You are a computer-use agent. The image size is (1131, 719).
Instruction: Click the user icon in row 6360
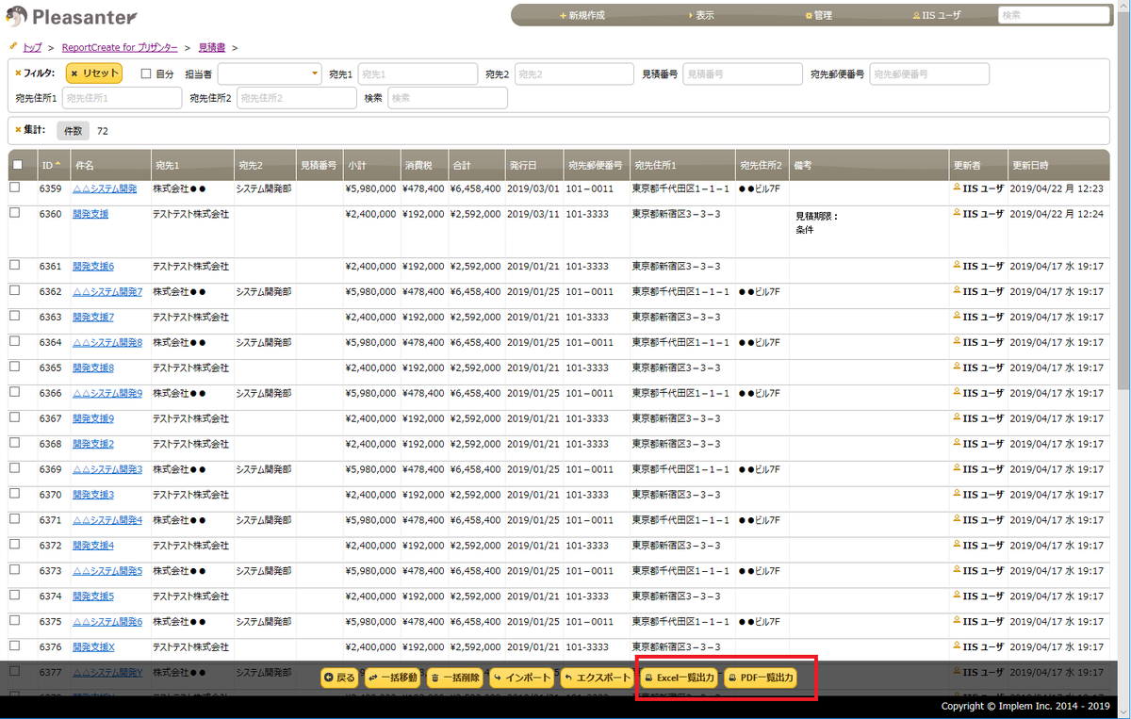(958, 213)
